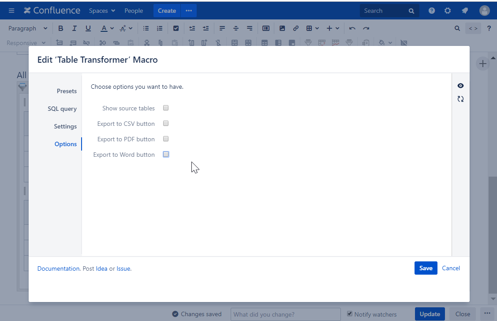Tick the Export to PDF button checkbox
The image size is (497, 321).
pos(166,139)
